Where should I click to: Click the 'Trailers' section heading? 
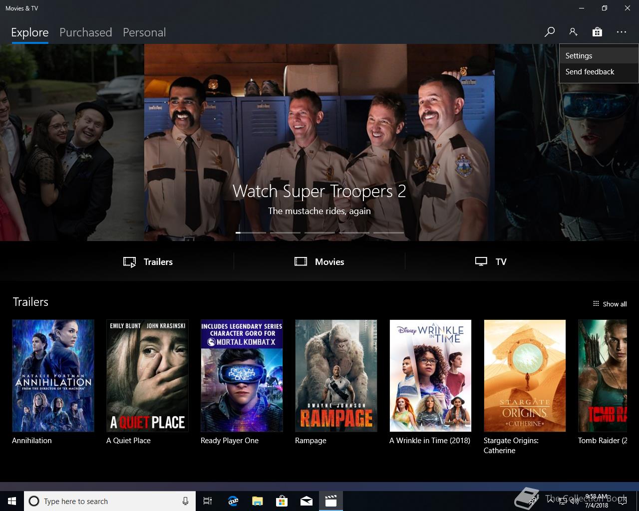point(30,302)
